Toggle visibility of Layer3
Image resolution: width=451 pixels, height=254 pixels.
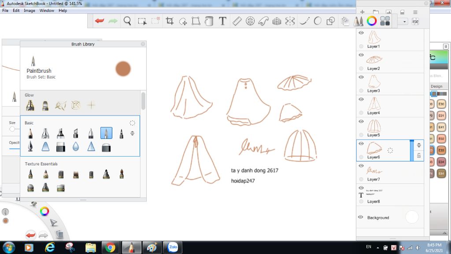pyautogui.click(x=361, y=77)
